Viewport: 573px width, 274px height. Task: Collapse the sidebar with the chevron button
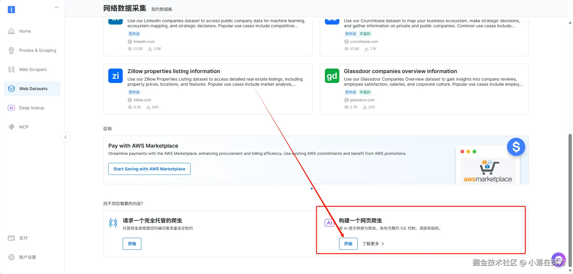click(65, 137)
